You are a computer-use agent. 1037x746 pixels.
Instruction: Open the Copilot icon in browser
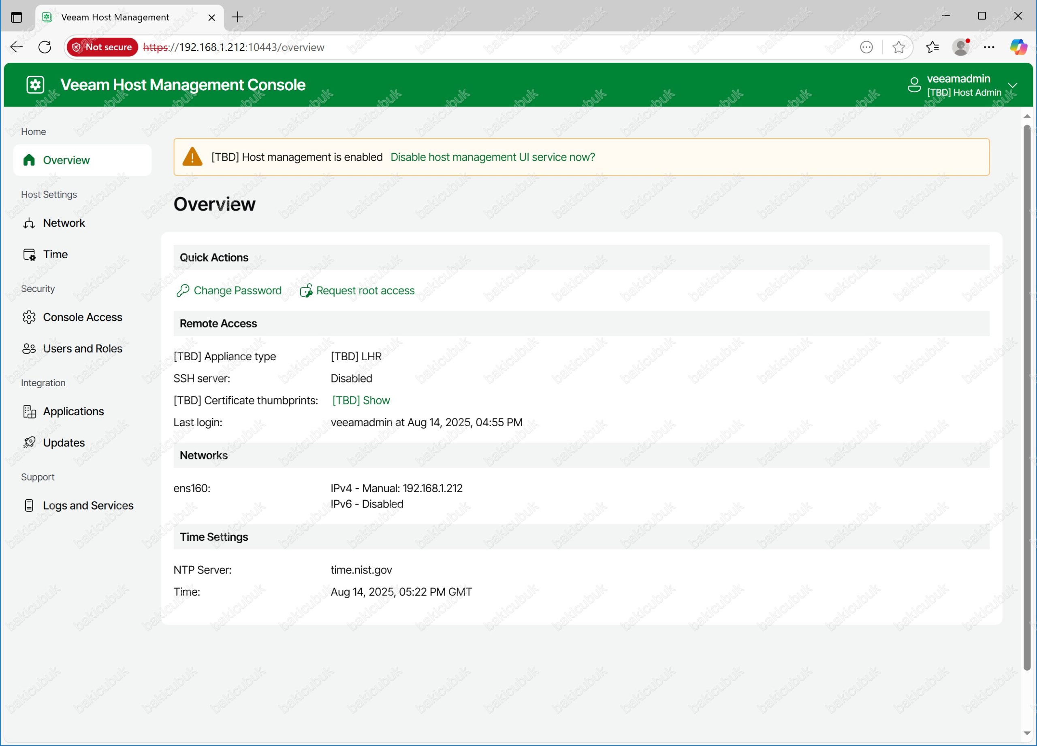(1019, 47)
